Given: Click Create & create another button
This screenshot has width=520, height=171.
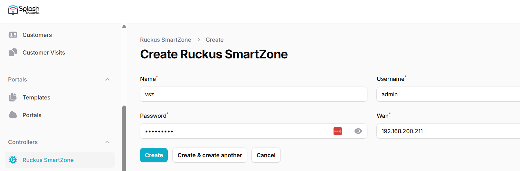Looking at the screenshot, I should click(210, 155).
